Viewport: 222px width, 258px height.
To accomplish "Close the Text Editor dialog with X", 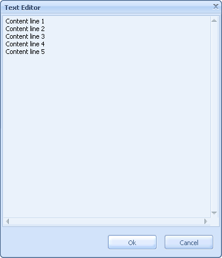I will pos(216,6).
